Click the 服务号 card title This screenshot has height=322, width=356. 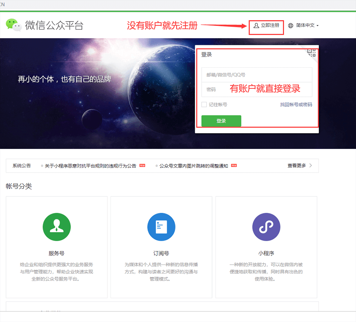click(56, 253)
